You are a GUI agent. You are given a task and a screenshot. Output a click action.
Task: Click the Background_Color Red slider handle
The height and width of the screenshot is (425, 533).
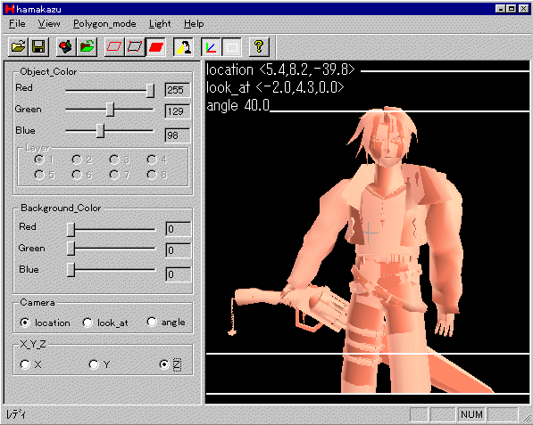[x=71, y=230]
